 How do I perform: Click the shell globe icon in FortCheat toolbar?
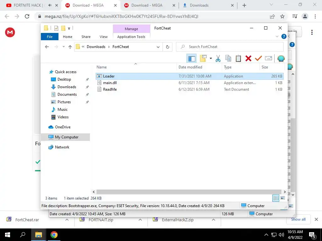tap(281, 58)
